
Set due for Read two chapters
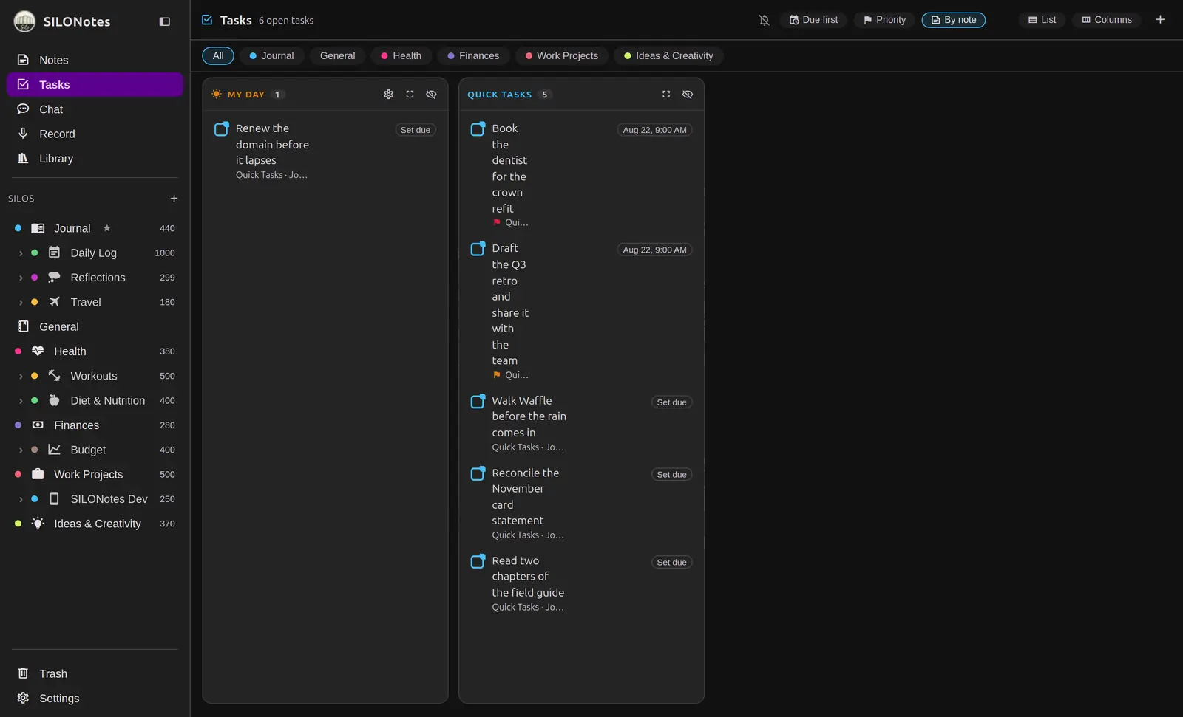click(x=671, y=563)
